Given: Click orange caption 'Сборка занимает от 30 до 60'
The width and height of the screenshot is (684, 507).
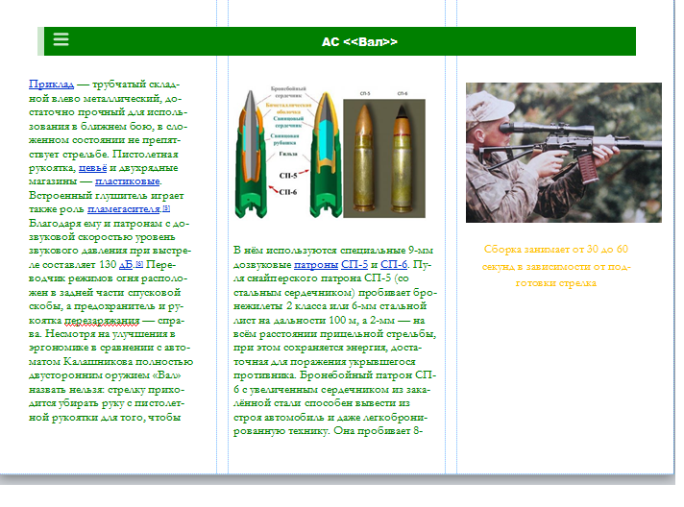Looking at the screenshot, I should click(556, 250).
